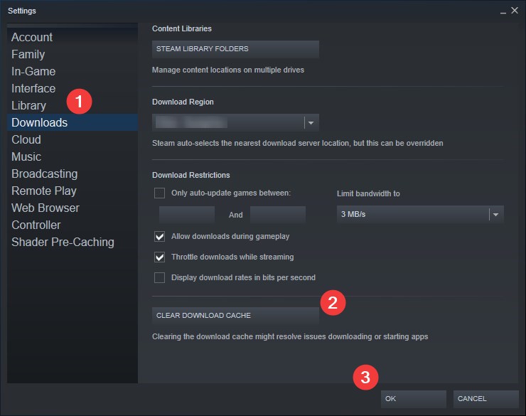This screenshot has height=416, width=526.
Task: Click the 'Content Libraries' heading
Action: 182,29
